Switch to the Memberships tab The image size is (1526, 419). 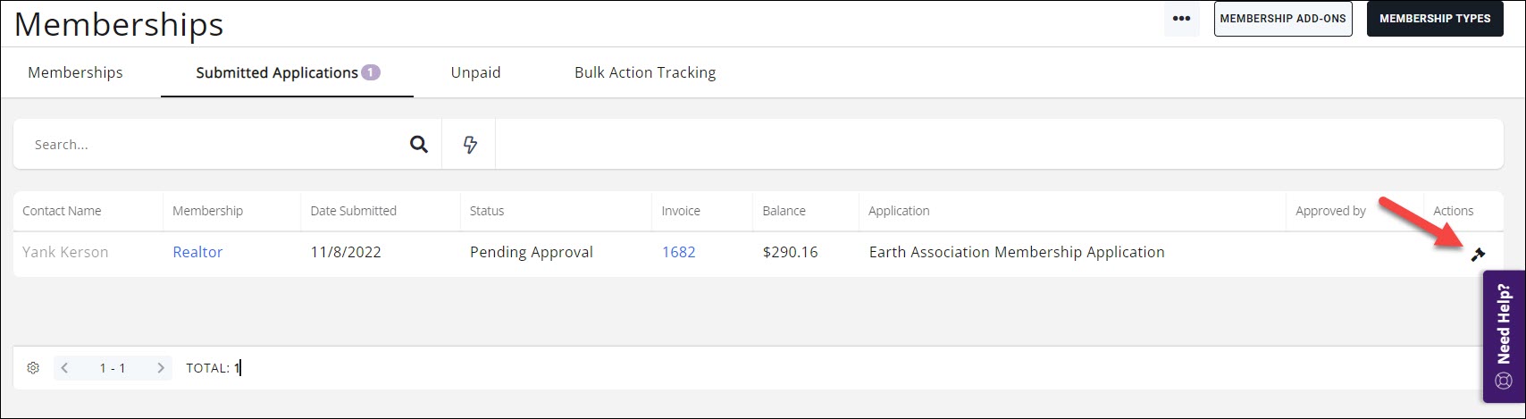point(75,72)
